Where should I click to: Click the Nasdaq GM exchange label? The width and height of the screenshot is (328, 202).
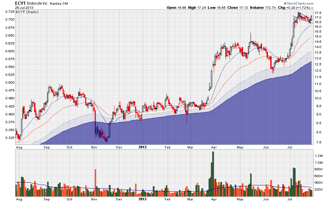[59, 4]
